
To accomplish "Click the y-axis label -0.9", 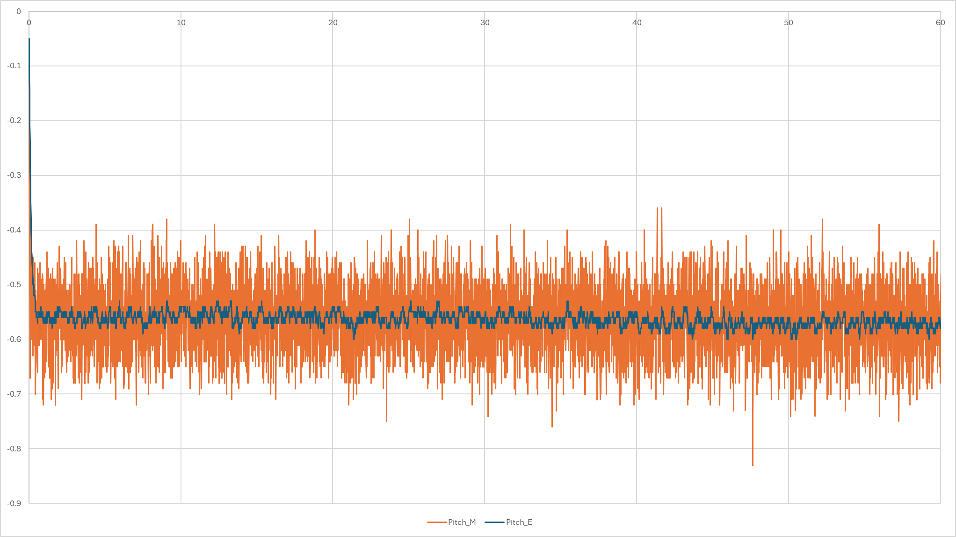I will click(x=14, y=503).
